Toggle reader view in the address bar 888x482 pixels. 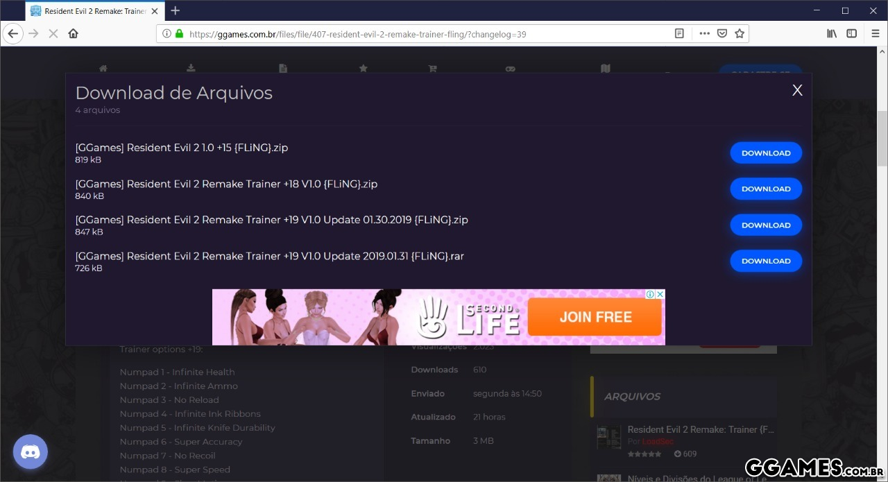(x=680, y=33)
